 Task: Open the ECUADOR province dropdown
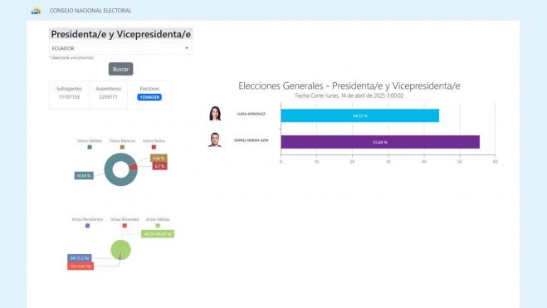[x=120, y=48]
